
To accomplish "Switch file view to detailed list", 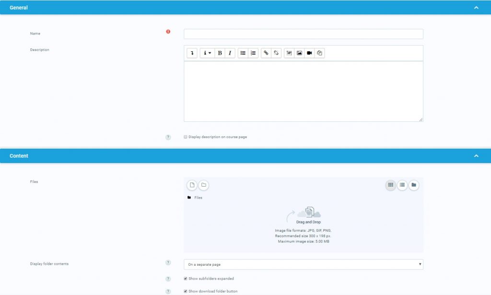I will click(402, 185).
